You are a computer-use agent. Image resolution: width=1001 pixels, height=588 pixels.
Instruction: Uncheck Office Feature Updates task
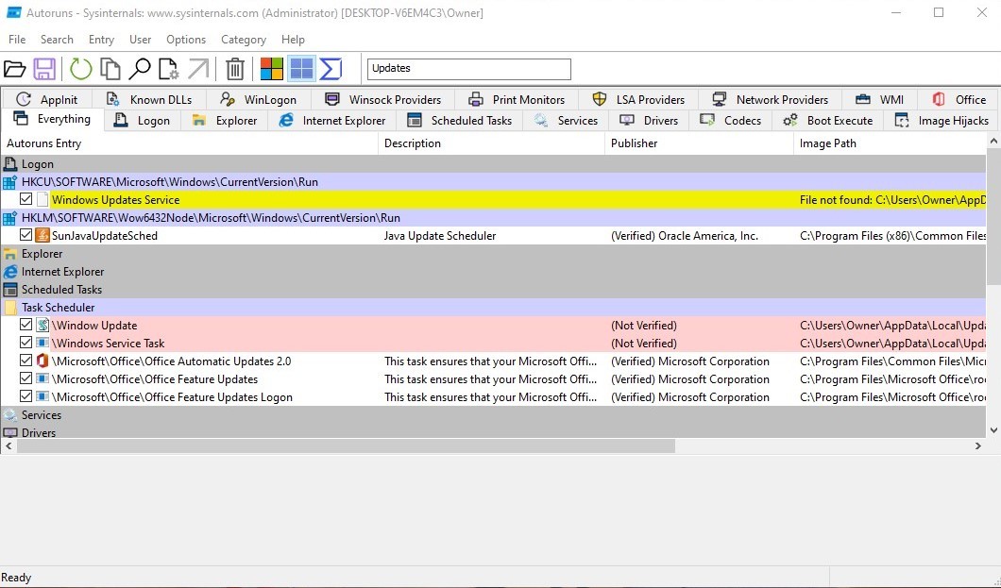(25, 378)
